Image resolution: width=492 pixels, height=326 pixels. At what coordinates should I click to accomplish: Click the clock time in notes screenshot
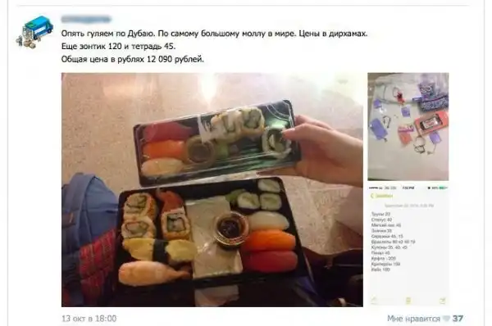[408, 188]
